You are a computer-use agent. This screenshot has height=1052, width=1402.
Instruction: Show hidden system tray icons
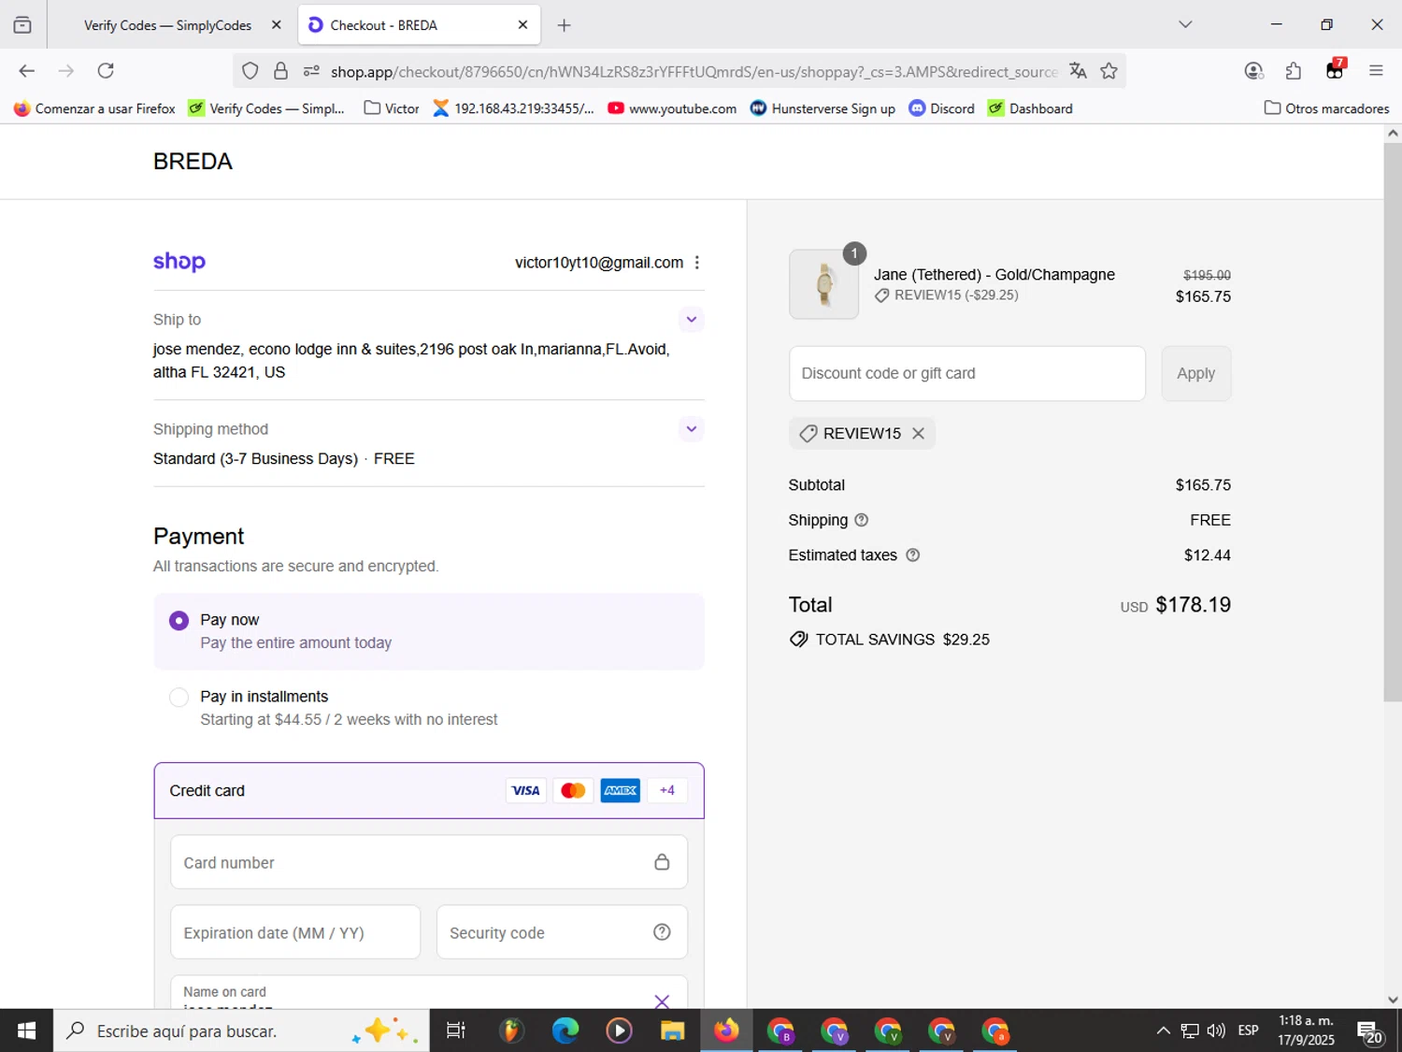[1163, 1030]
